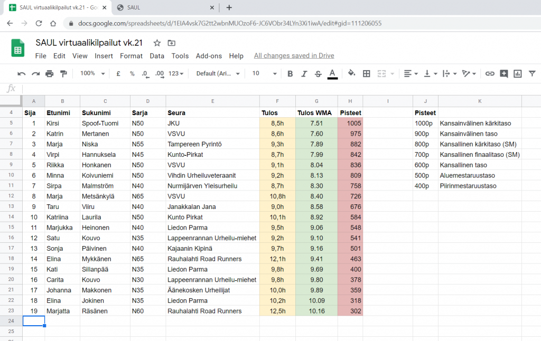
Task: Open the Insert menu
Action: pos(104,56)
